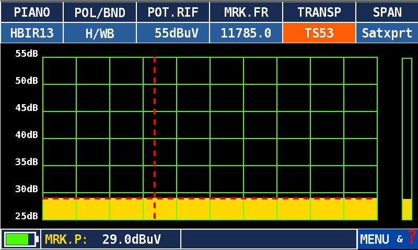The height and width of the screenshot is (250, 418).
Task: Change the Satxprt span value
Action: click(x=387, y=33)
